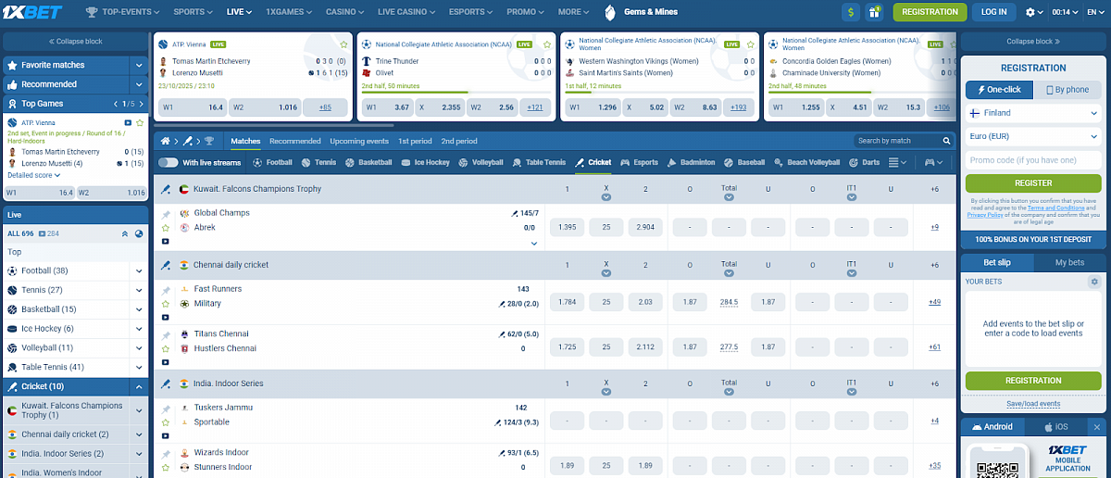
Task: Switch to the Upcoming events tab
Action: point(359,141)
